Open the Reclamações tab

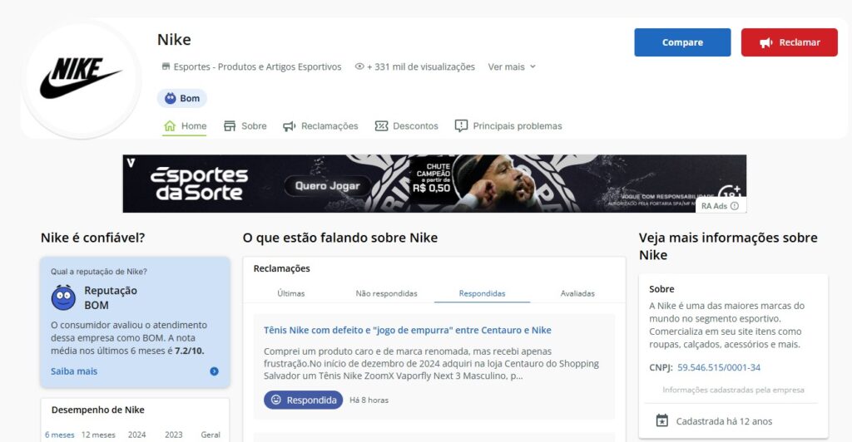click(x=320, y=125)
